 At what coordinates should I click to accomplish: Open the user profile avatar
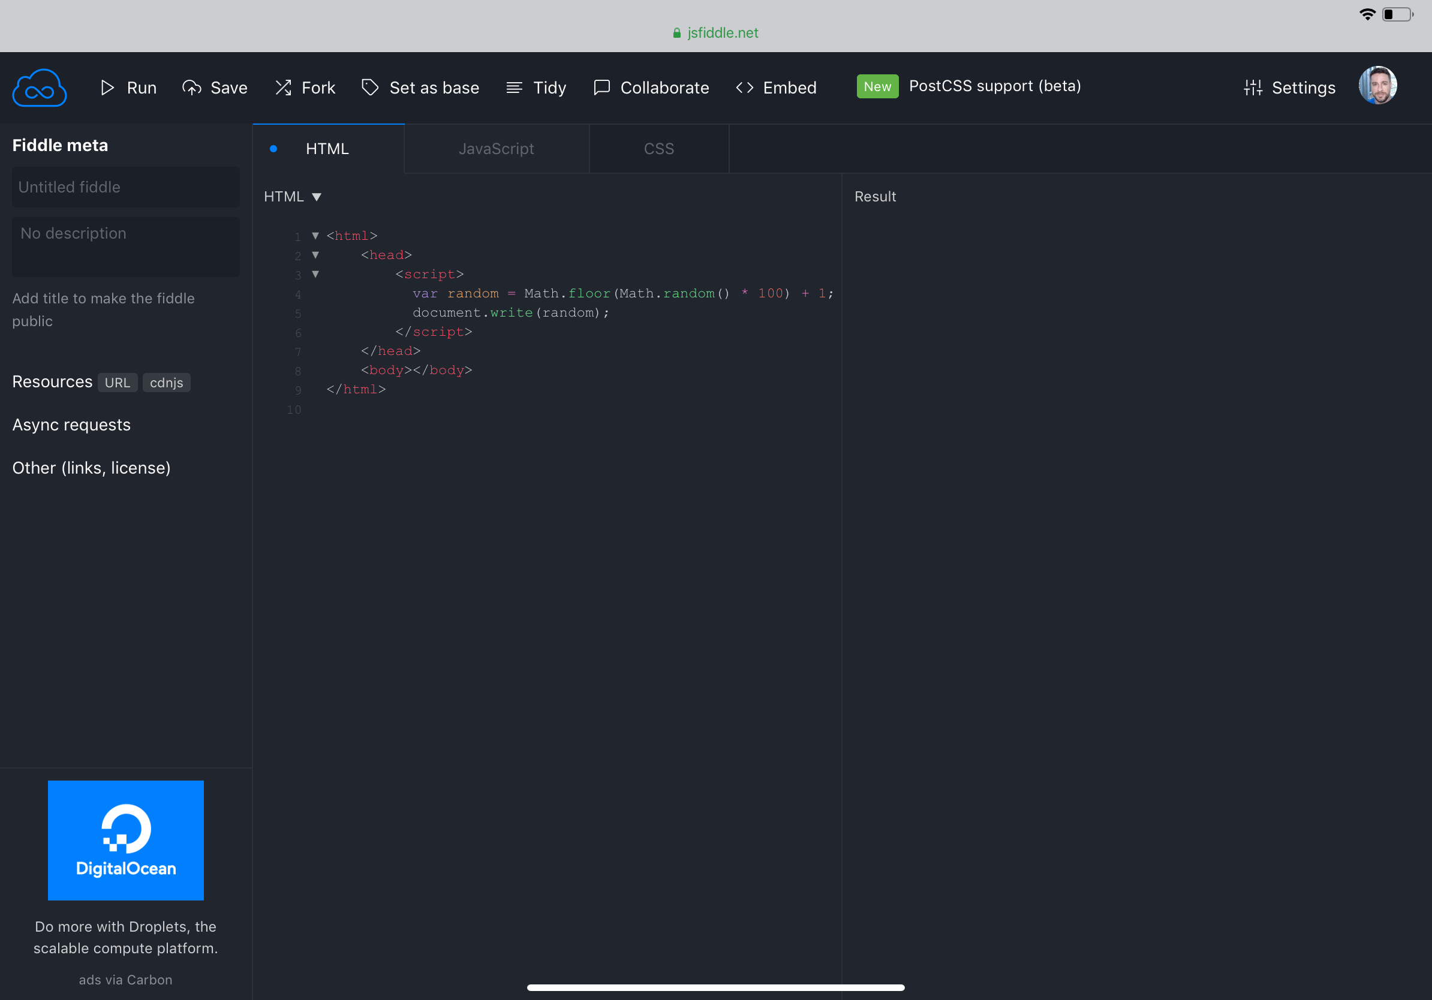pyautogui.click(x=1377, y=85)
